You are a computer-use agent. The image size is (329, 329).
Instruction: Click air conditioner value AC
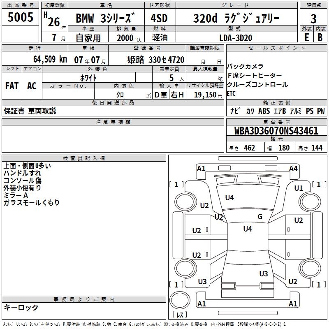pos(32,86)
